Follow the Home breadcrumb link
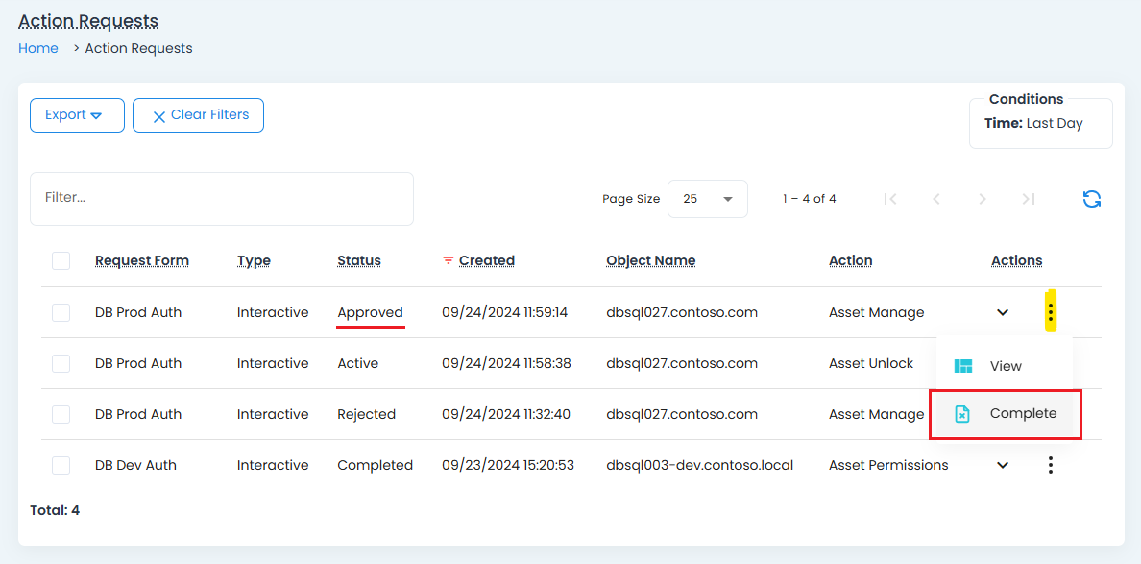 tap(38, 48)
